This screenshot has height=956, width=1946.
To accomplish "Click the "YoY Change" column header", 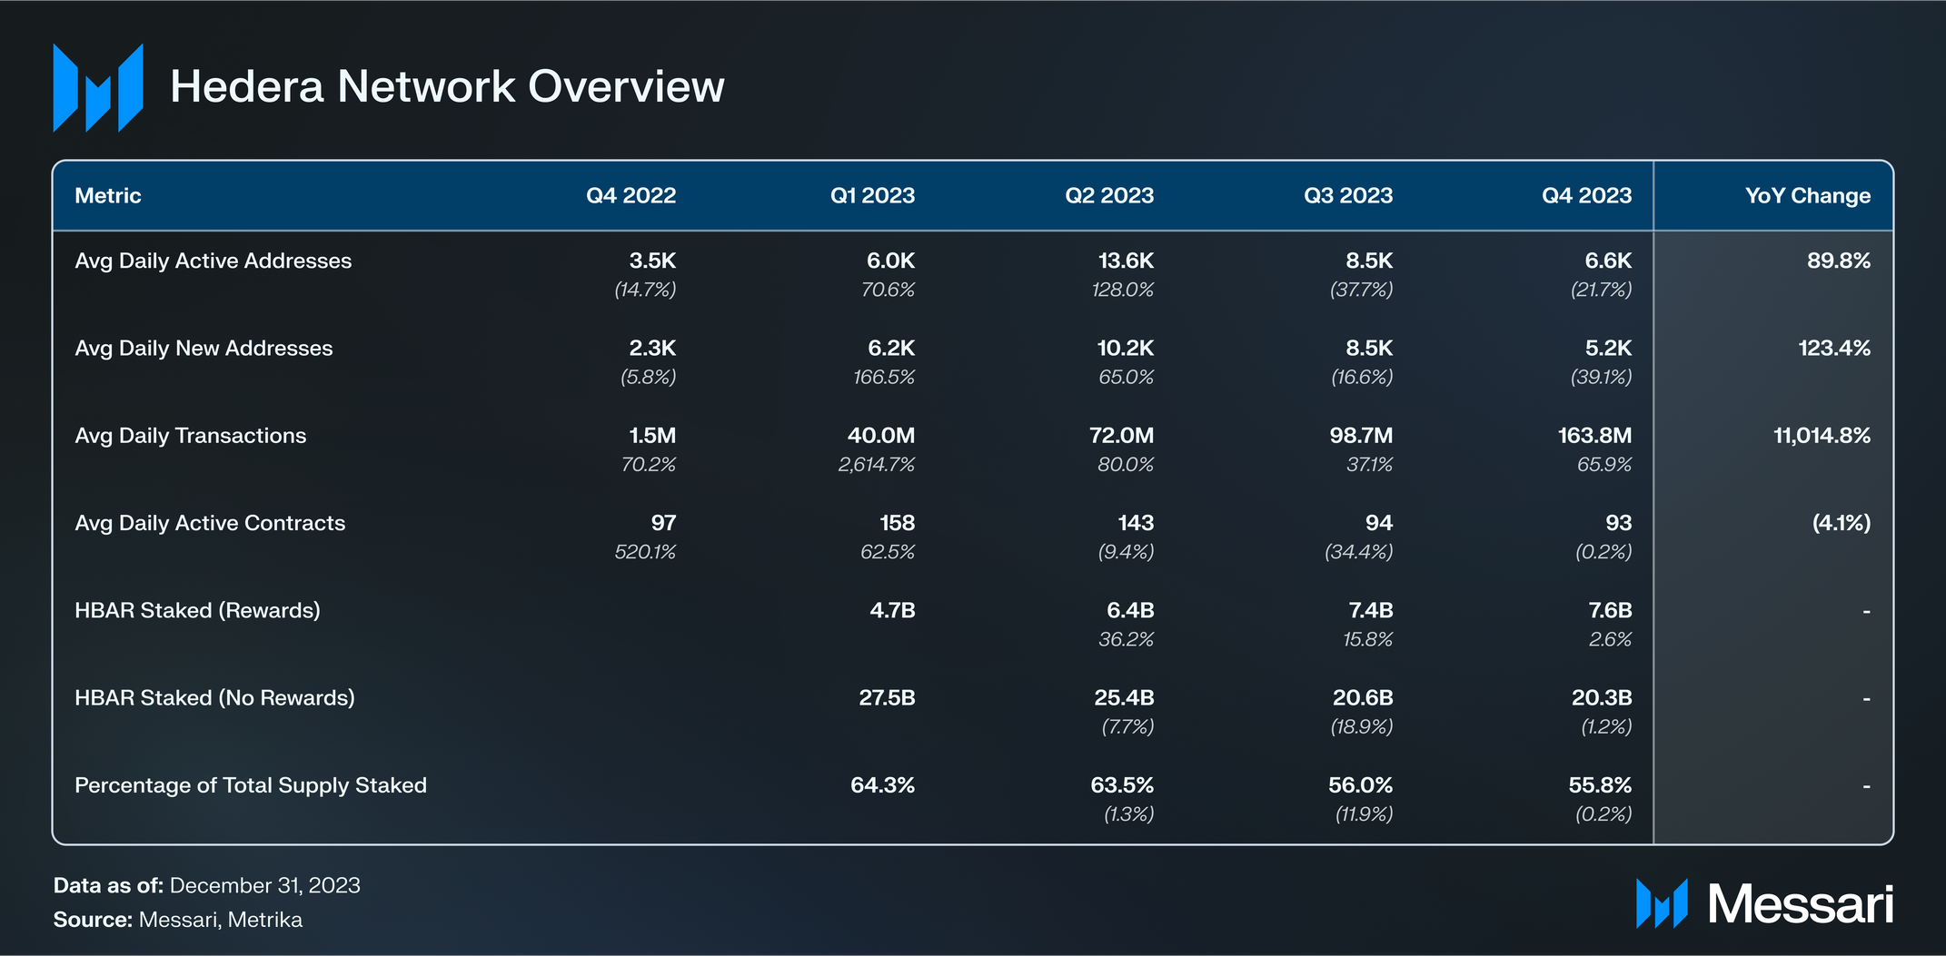I will (1808, 196).
